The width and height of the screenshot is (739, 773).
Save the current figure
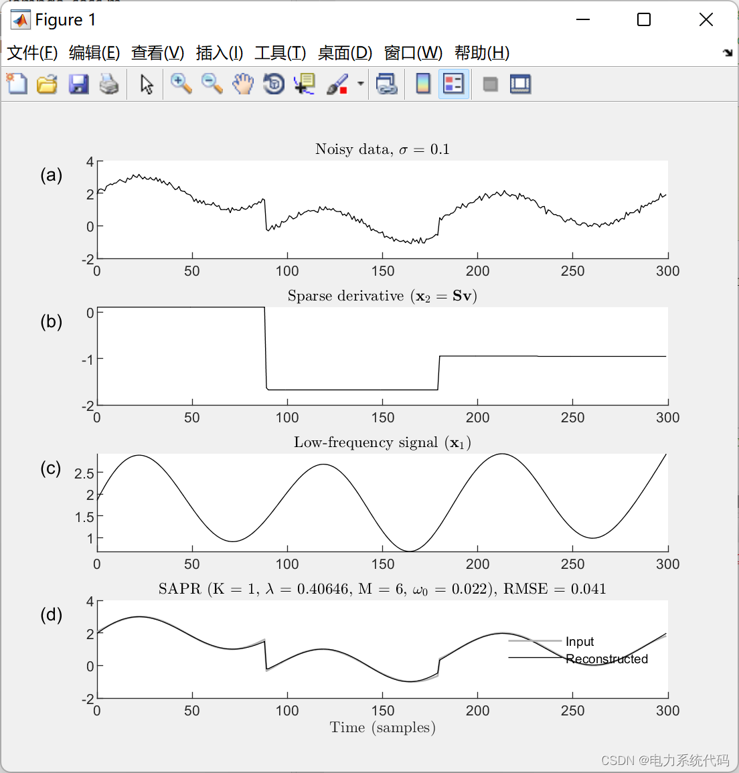78,84
